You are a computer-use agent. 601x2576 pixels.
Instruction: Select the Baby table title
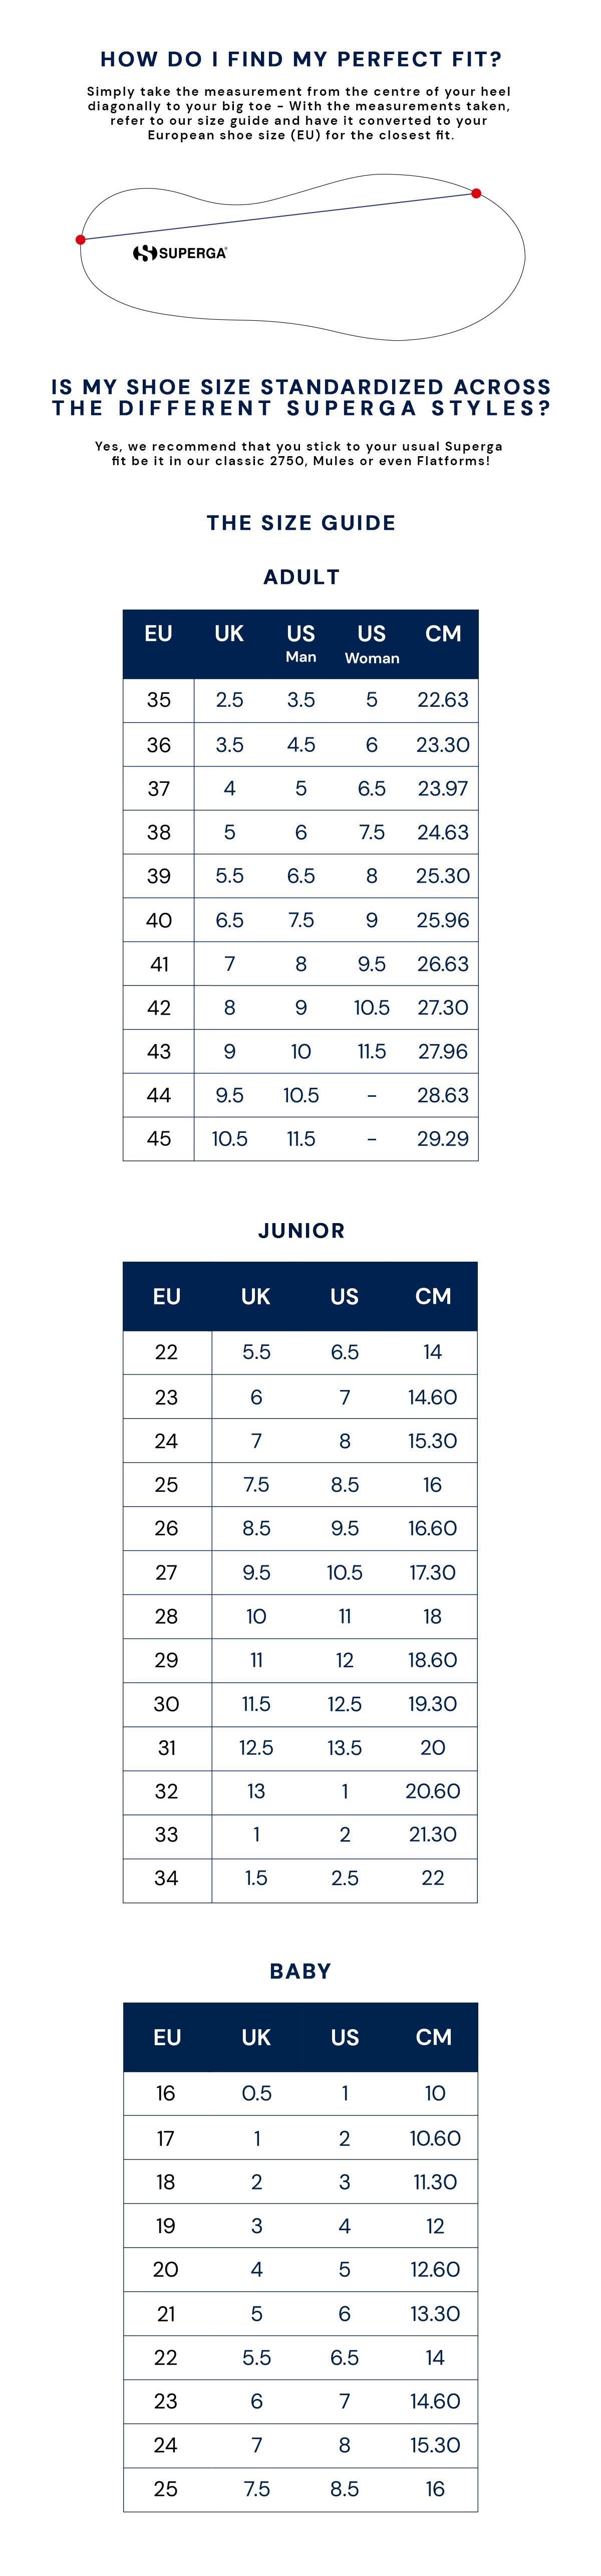pyautogui.click(x=300, y=1970)
